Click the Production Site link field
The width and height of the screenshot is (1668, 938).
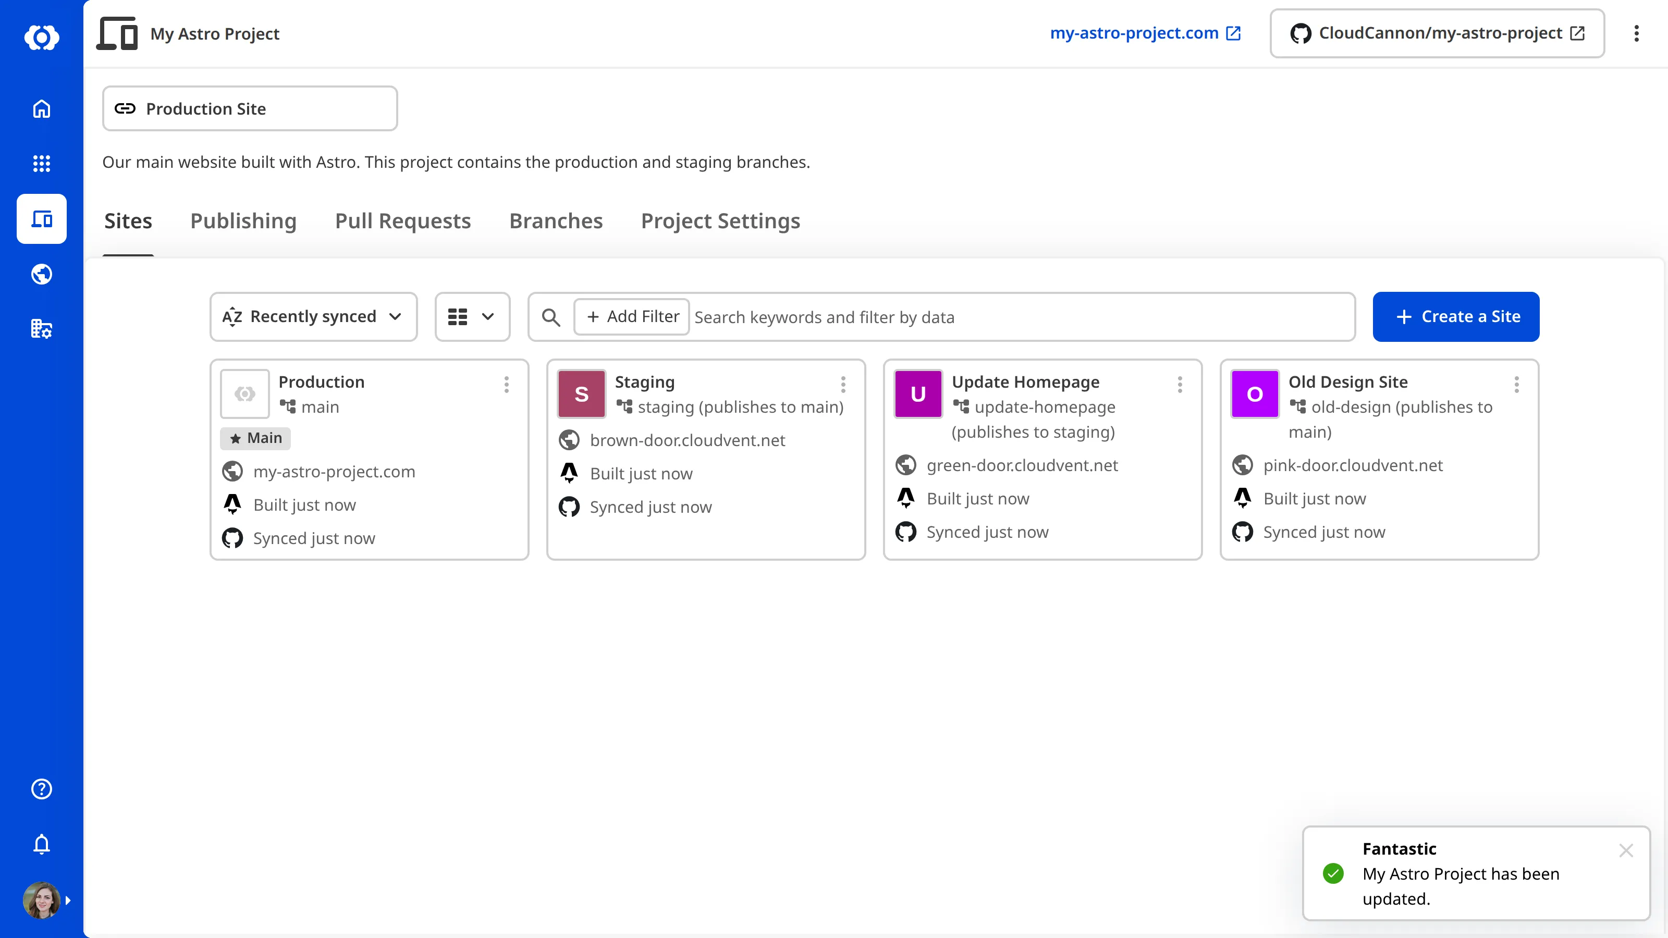pyautogui.click(x=250, y=109)
